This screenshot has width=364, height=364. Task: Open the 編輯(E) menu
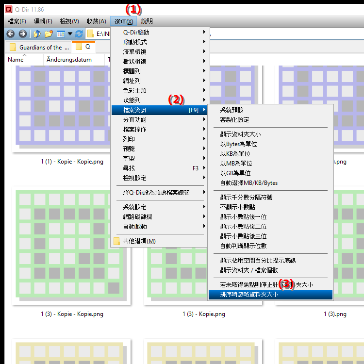click(x=43, y=21)
